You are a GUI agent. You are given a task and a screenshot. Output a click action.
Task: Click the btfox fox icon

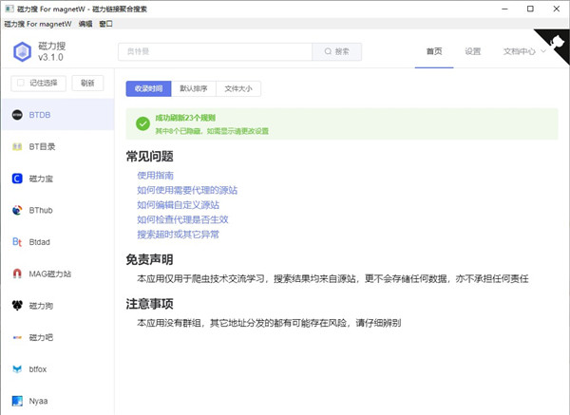point(17,369)
